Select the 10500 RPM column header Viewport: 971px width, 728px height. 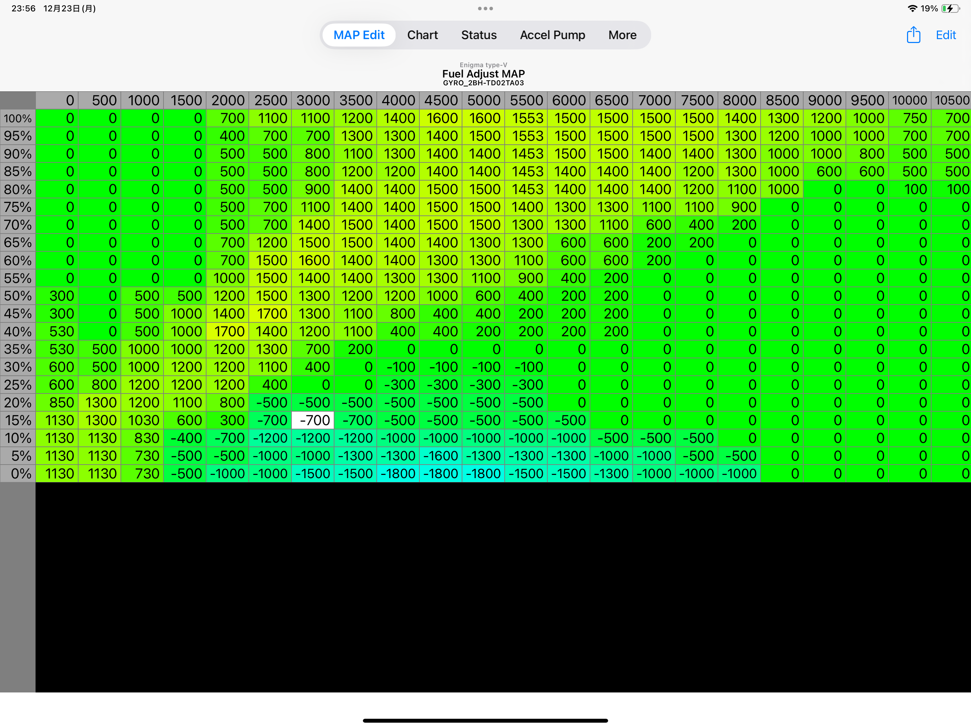pyautogui.click(x=951, y=101)
